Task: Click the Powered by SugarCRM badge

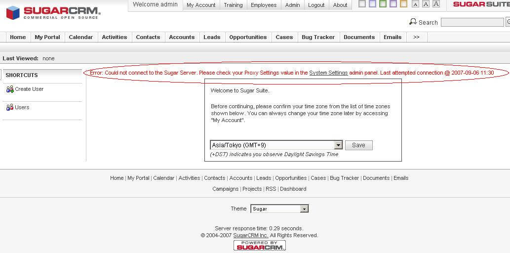Action: pyautogui.click(x=260, y=245)
